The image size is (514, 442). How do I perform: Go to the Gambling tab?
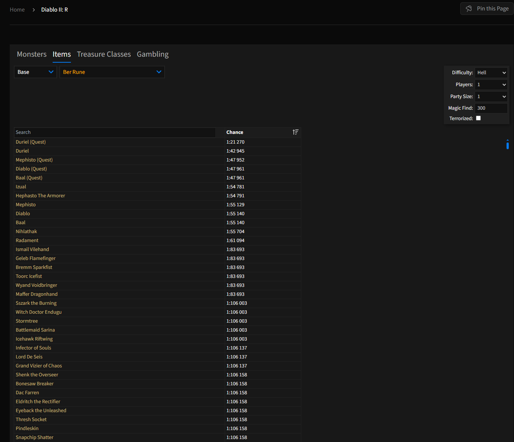point(153,54)
